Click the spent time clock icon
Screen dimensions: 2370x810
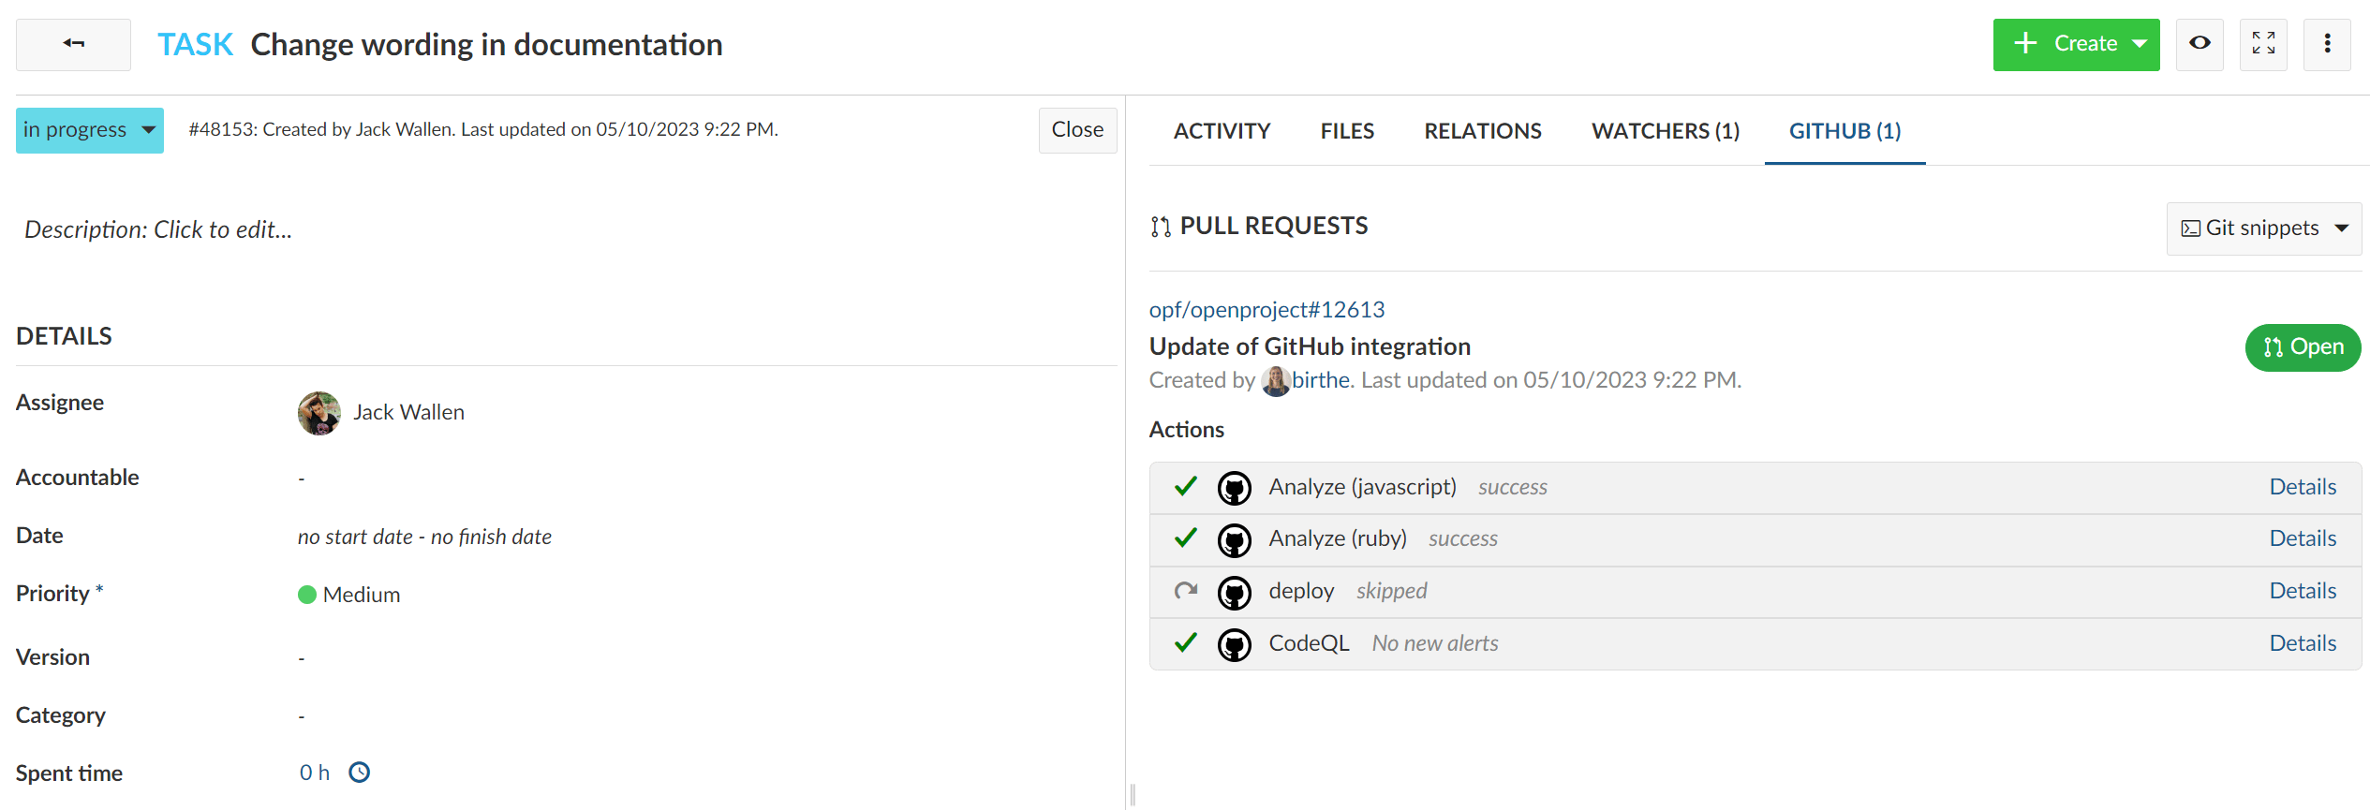tap(360, 773)
